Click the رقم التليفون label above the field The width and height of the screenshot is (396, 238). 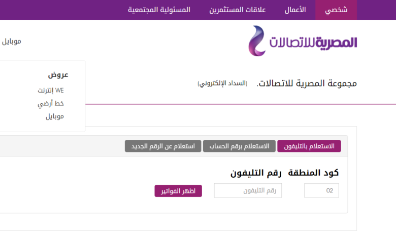[256, 173]
